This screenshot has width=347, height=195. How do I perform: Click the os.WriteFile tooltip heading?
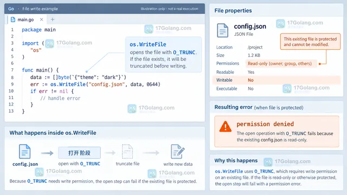tap(148, 44)
